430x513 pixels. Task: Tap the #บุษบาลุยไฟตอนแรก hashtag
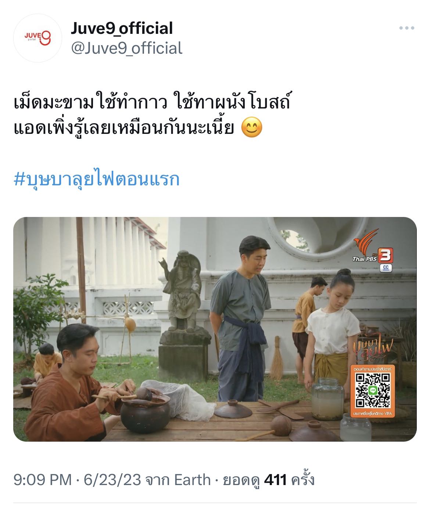(96, 179)
